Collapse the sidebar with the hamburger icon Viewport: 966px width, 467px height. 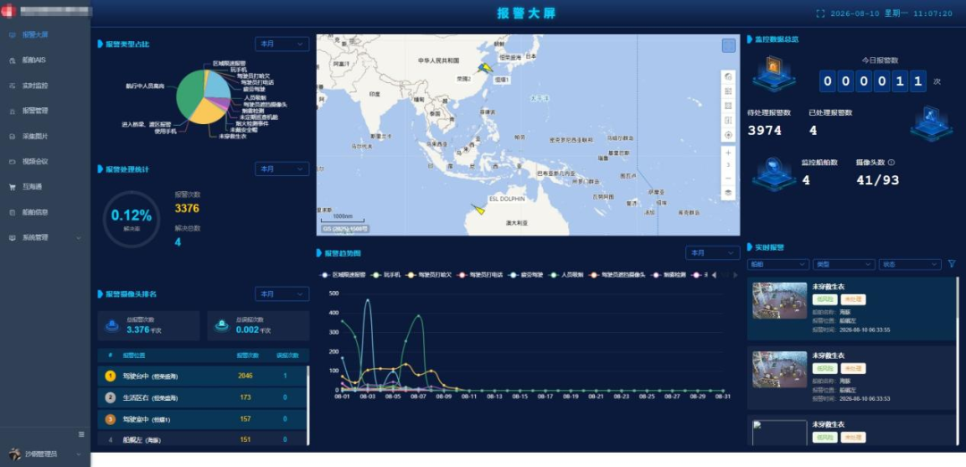coord(81,434)
